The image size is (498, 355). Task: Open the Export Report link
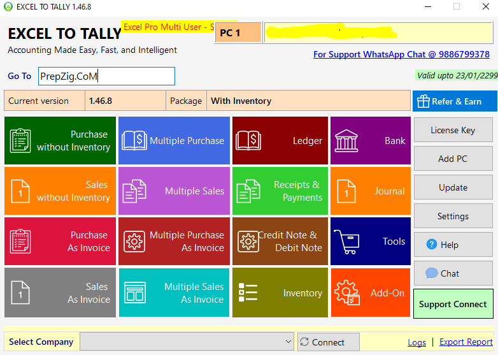coord(466,342)
